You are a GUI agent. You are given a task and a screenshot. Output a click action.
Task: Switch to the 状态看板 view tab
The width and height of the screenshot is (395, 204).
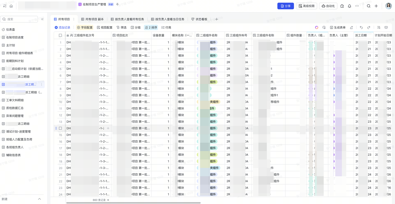pyautogui.click(x=199, y=19)
